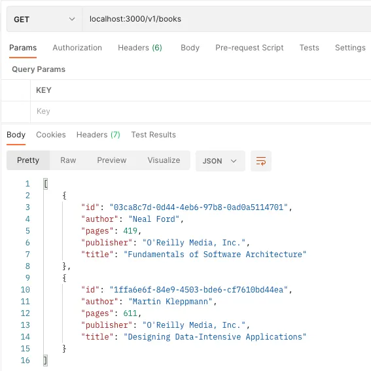The height and width of the screenshot is (371, 371).
Task: Select the request Body tab
Action: tap(190, 48)
